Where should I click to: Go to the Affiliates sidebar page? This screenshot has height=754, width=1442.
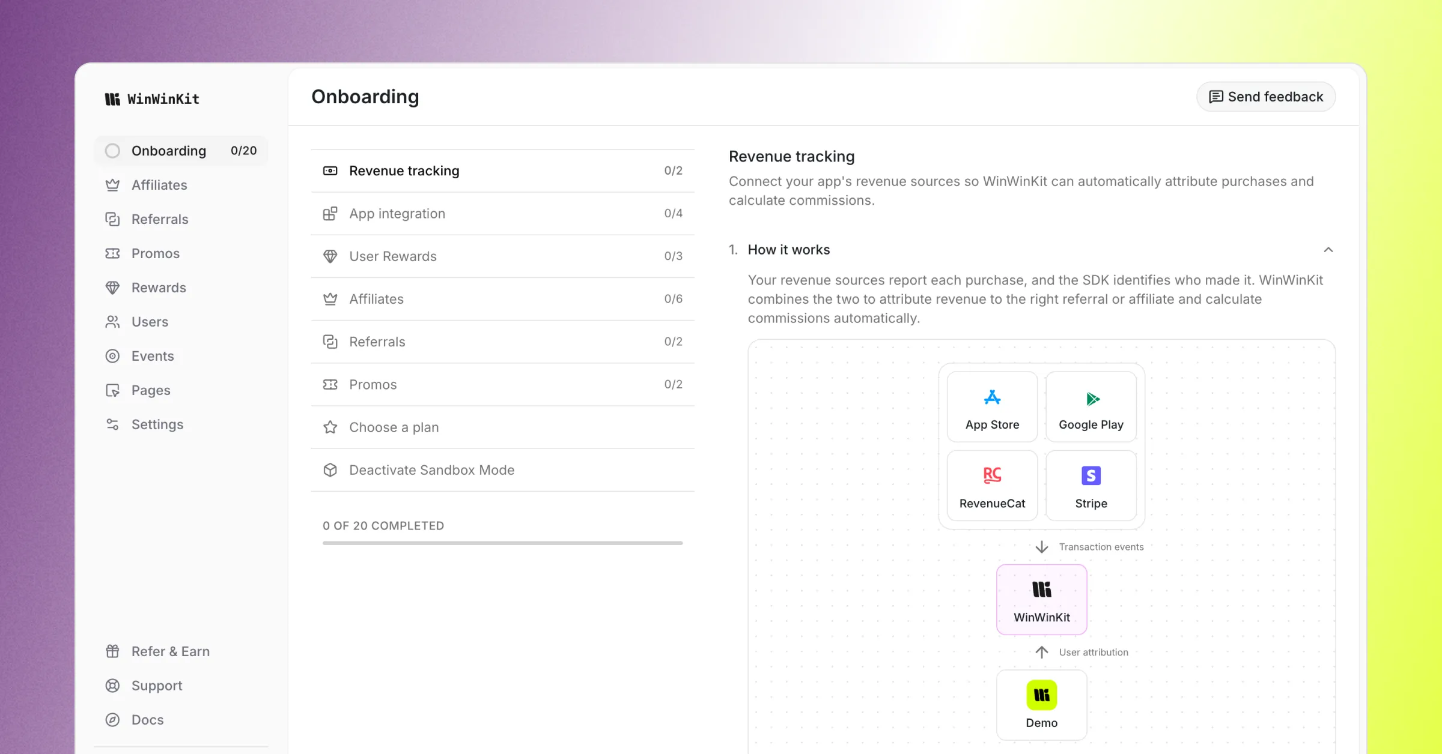point(181,185)
